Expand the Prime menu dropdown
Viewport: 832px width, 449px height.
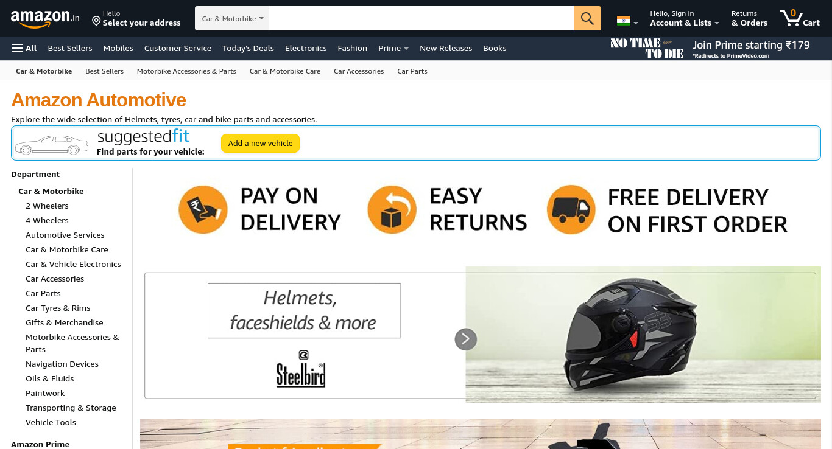pos(393,48)
